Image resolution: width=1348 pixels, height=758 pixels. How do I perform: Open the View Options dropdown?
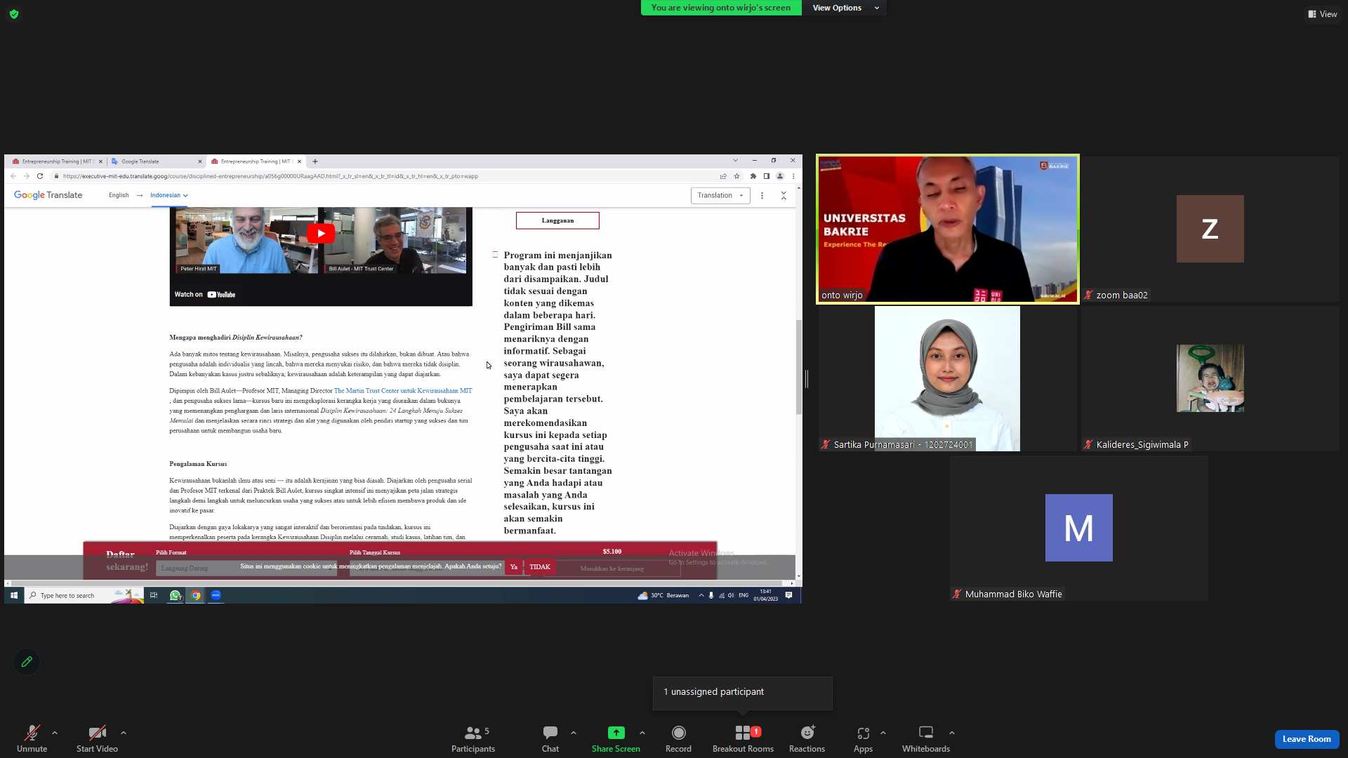pyautogui.click(x=845, y=8)
